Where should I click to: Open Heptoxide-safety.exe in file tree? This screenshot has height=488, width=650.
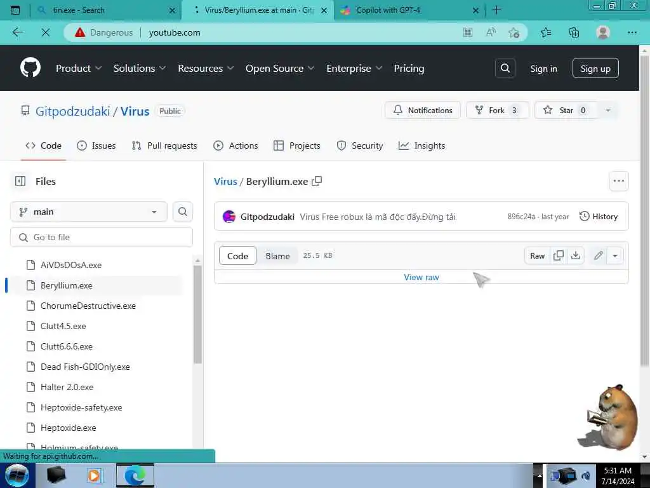81,407
